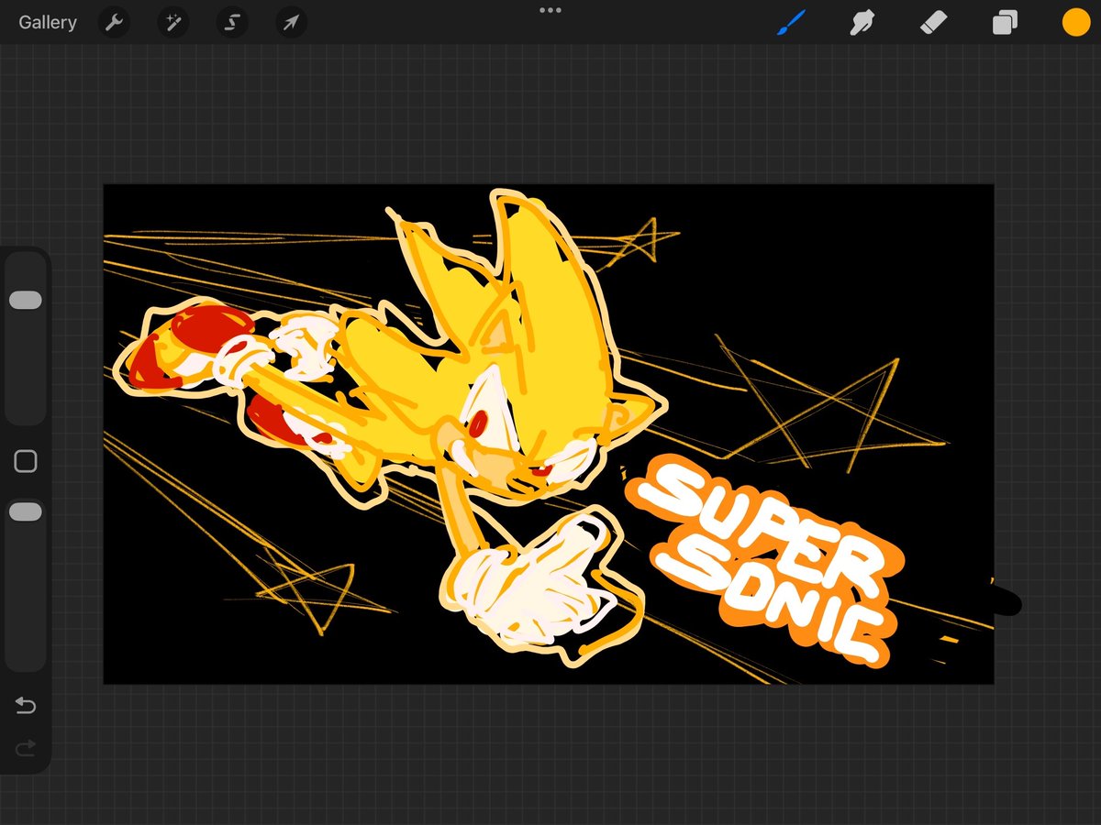Click the brush size slider handle
The height and width of the screenshot is (825, 1101).
pyautogui.click(x=26, y=300)
